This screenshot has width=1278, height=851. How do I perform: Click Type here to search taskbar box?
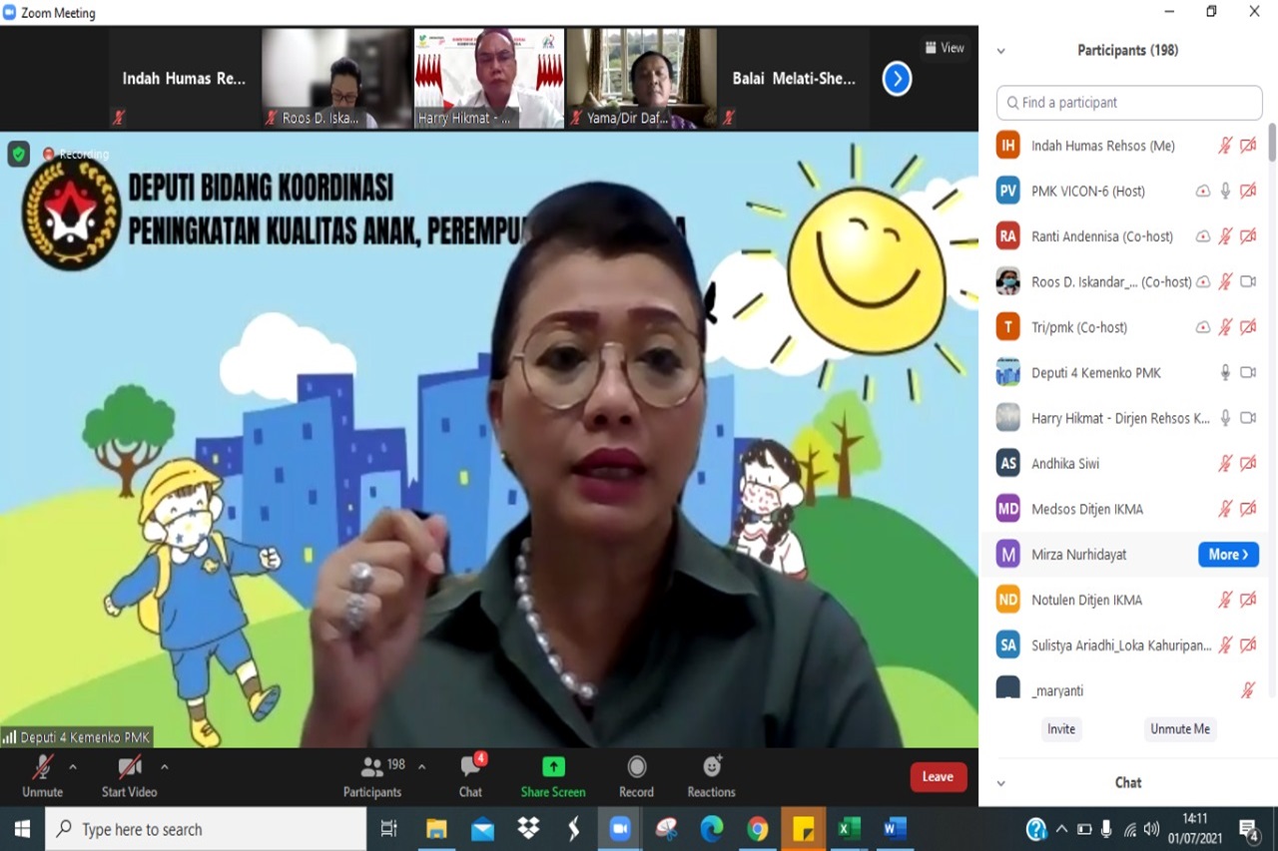[x=207, y=829]
